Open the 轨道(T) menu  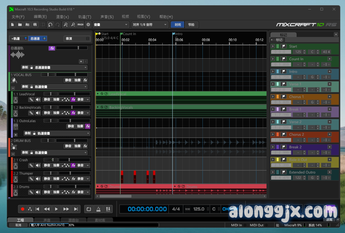[x=85, y=17]
